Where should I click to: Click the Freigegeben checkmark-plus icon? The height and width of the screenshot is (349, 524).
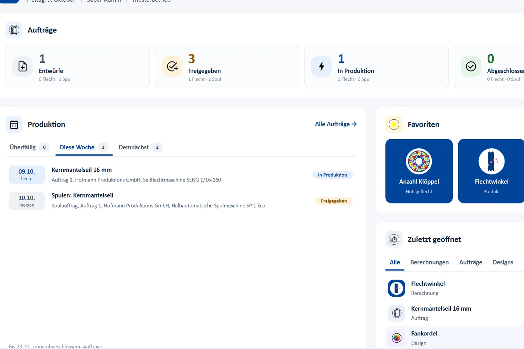click(x=172, y=66)
